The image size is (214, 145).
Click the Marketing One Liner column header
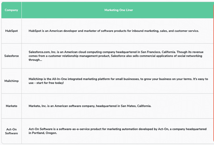click(x=118, y=10)
